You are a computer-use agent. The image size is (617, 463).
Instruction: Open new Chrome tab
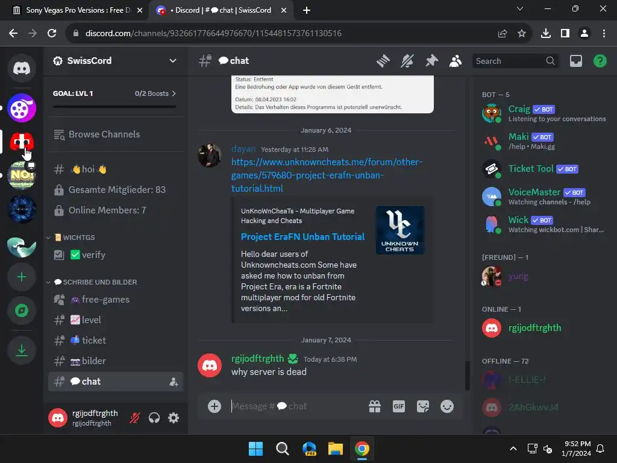[307, 10]
